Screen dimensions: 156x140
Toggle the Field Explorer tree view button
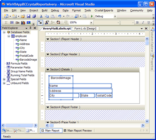pos(40,23)
